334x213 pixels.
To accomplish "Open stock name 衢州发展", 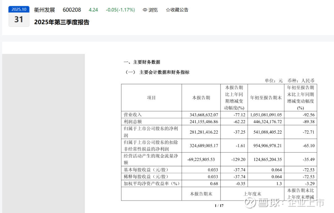I will click(x=44, y=10).
